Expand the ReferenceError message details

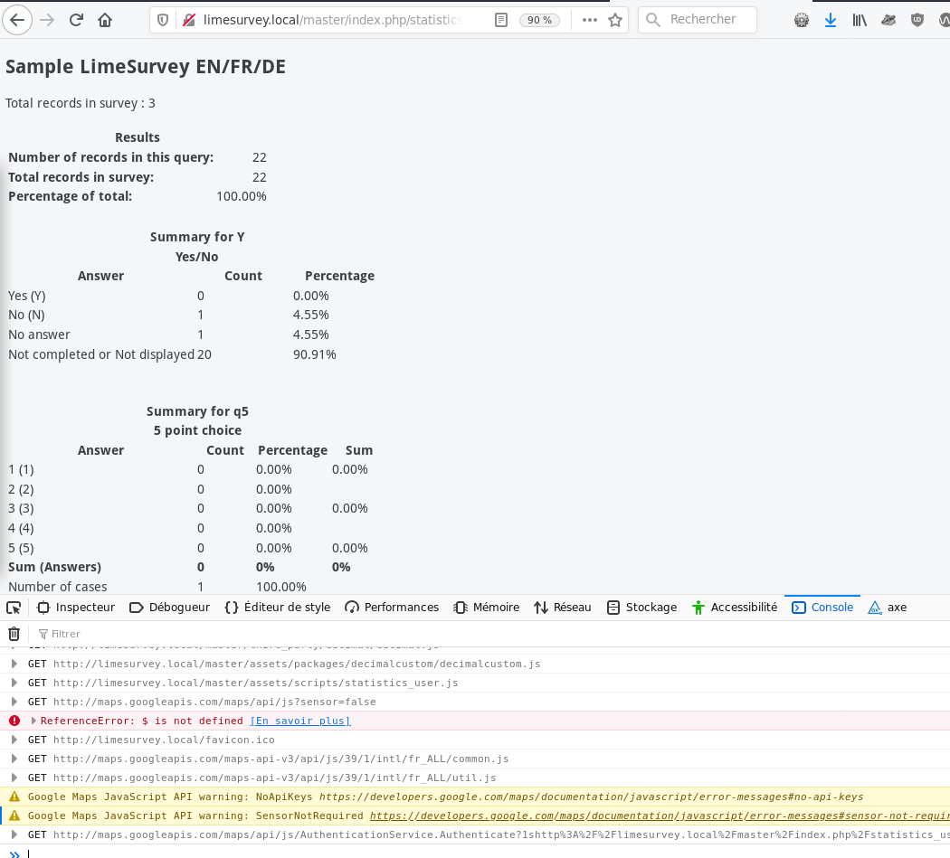[x=34, y=721]
